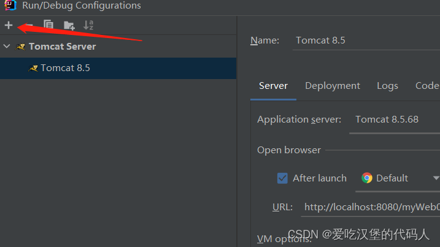This screenshot has height=247, width=440.
Task: Select the Tomcat 8.5 configuration
Action: pyautogui.click(x=118, y=68)
